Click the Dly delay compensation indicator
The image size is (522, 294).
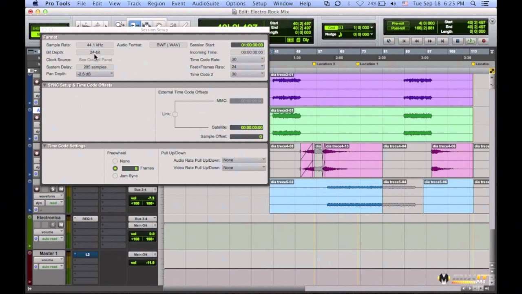click(x=305, y=40)
